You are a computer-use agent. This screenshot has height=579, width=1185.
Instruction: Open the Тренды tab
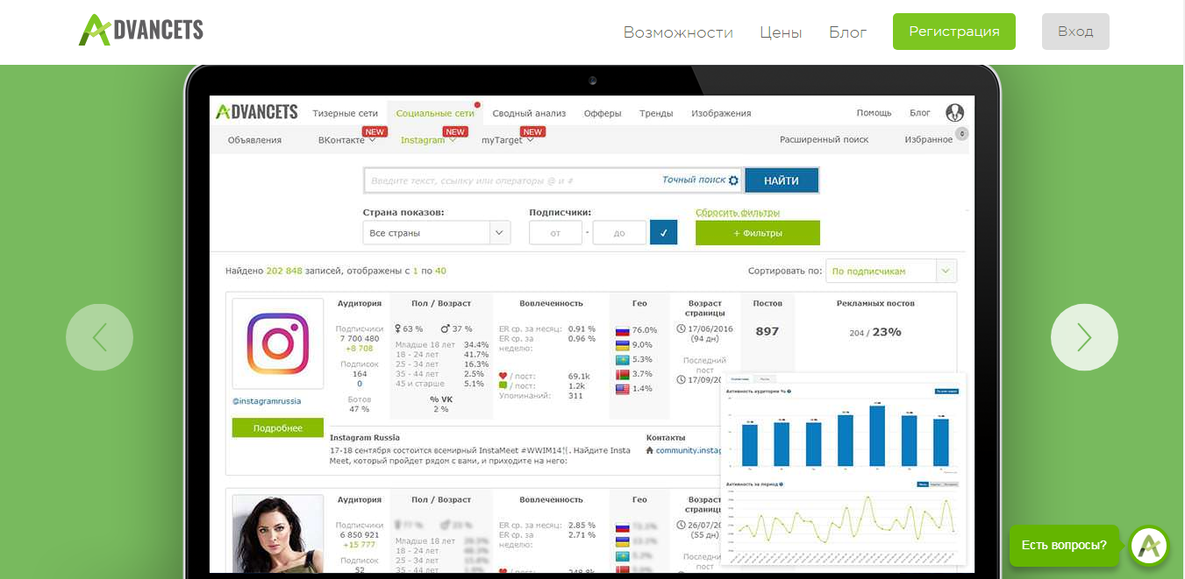click(x=656, y=113)
